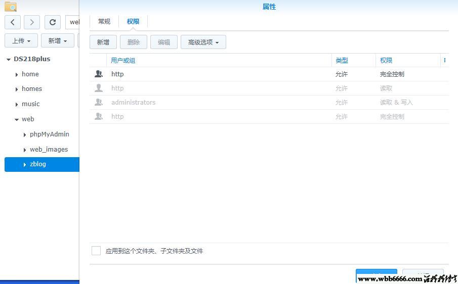This screenshot has width=458, height=284.
Task: Click user icon of first http entry
Action: [x=99, y=74]
